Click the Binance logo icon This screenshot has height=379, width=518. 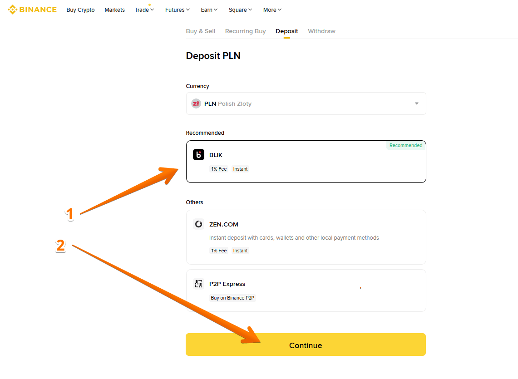click(12, 10)
